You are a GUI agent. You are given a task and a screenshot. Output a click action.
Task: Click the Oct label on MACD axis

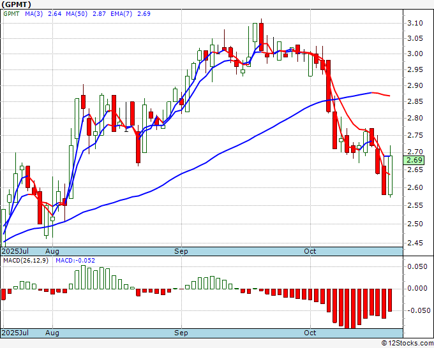pyautogui.click(x=310, y=333)
